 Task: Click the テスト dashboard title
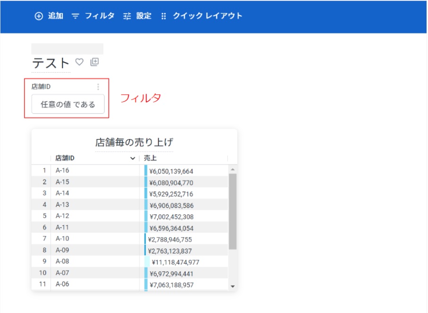click(51, 63)
